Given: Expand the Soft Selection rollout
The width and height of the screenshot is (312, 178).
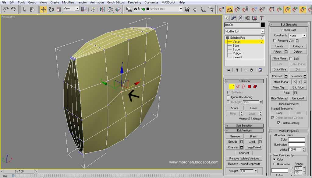Looking at the screenshot, I should pyautogui.click(x=244, y=125).
